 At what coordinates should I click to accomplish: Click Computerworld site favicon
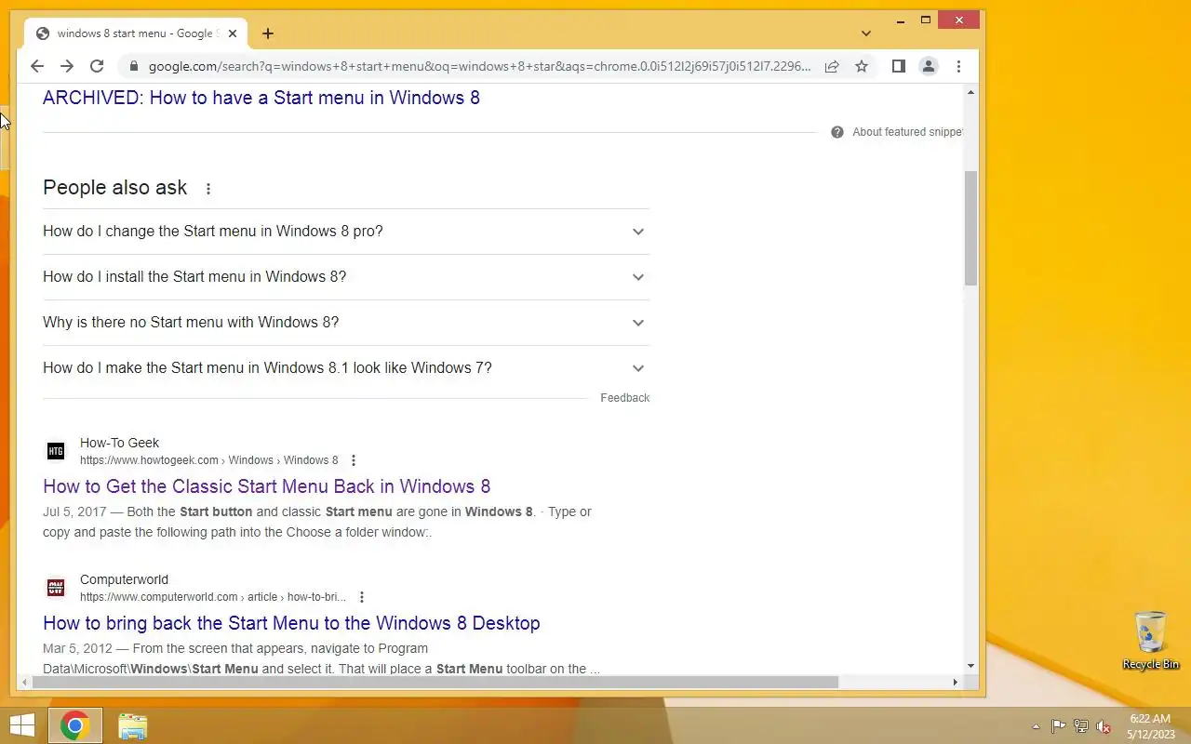tap(56, 588)
